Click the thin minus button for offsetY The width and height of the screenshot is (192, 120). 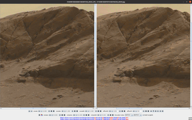[136, 111]
